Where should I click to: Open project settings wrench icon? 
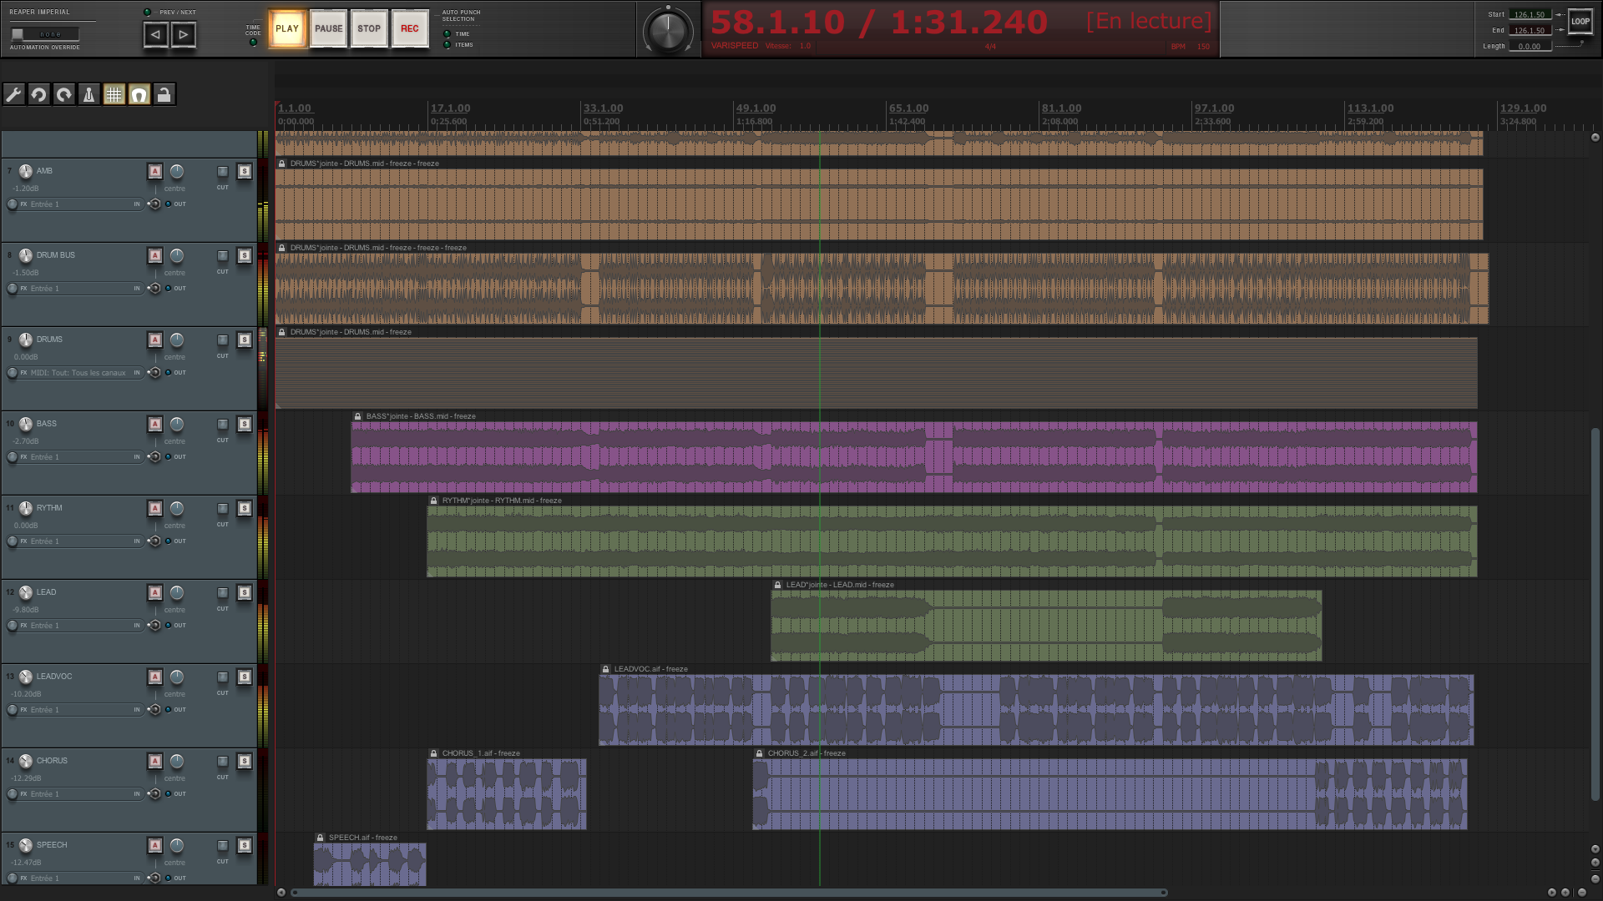pyautogui.click(x=14, y=94)
